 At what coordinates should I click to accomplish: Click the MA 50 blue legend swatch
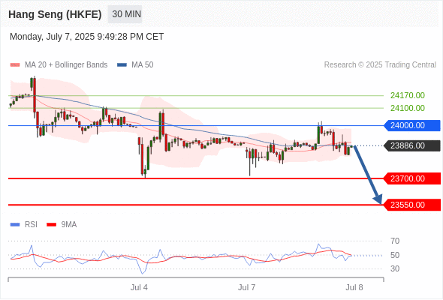pos(122,65)
